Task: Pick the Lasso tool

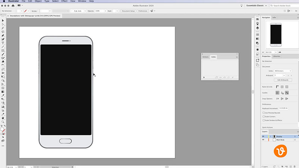Action: [x=3, y=32]
